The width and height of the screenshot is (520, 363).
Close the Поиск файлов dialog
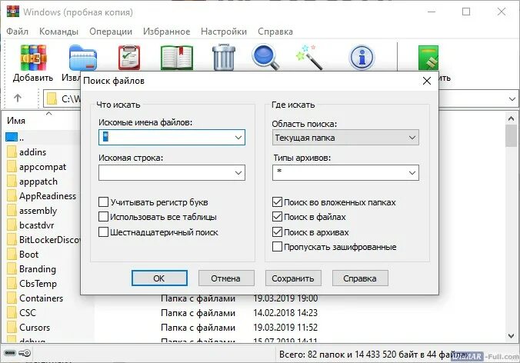(x=427, y=81)
